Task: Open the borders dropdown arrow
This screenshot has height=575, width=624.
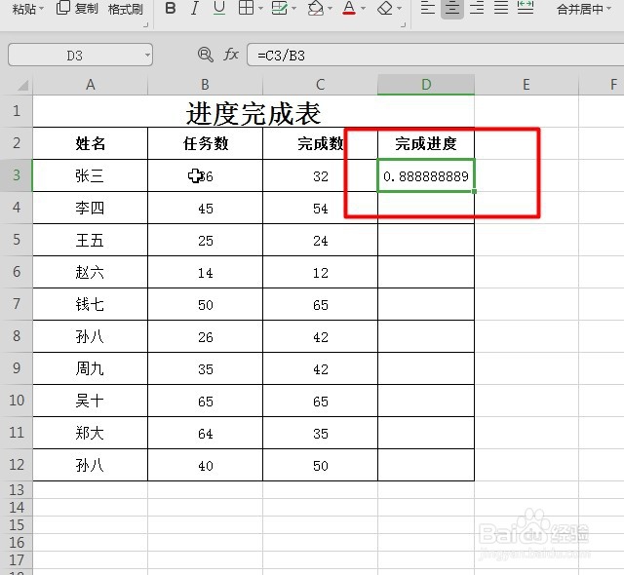Action: tap(260, 8)
